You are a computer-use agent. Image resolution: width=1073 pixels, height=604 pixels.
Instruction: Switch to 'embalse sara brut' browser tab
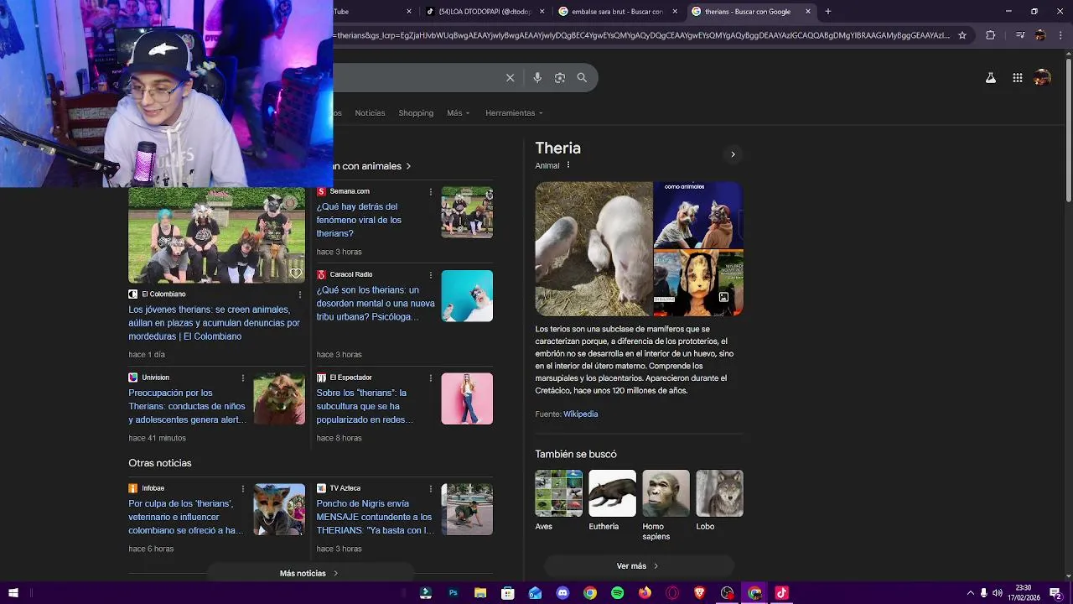tap(618, 12)
